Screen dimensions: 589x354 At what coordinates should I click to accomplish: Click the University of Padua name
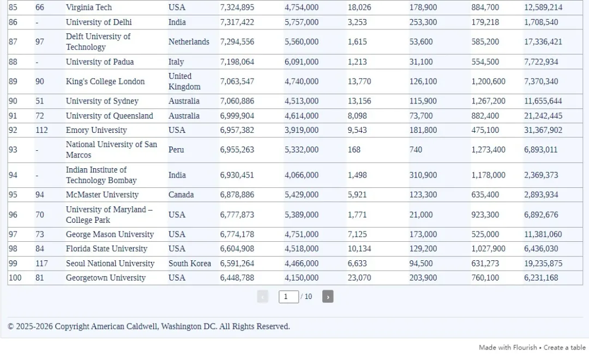coord(100,62)
